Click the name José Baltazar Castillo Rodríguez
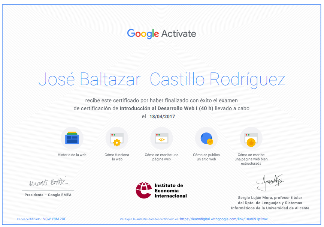Viewport: 324px width, 227px height. (162, 80)
